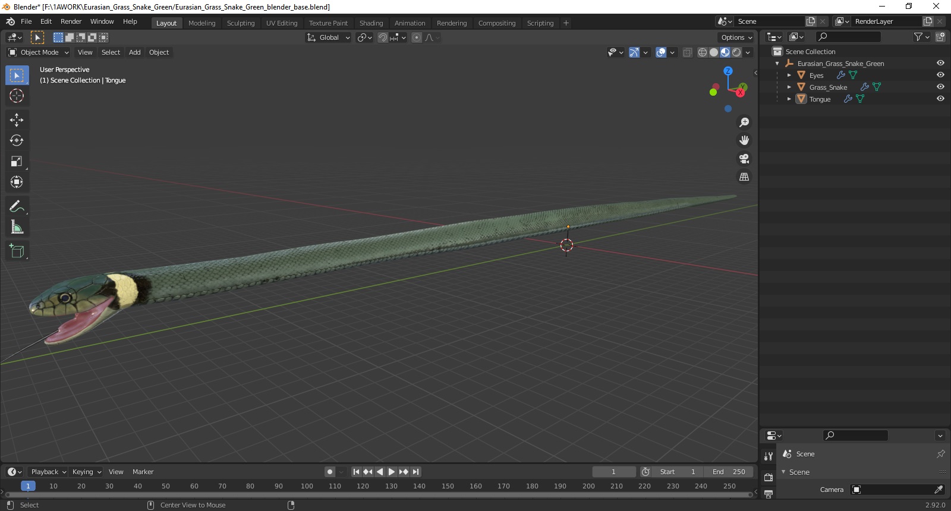951x511 pixels.
Task: Open the Playback dropdown
Action: point(48,472)
